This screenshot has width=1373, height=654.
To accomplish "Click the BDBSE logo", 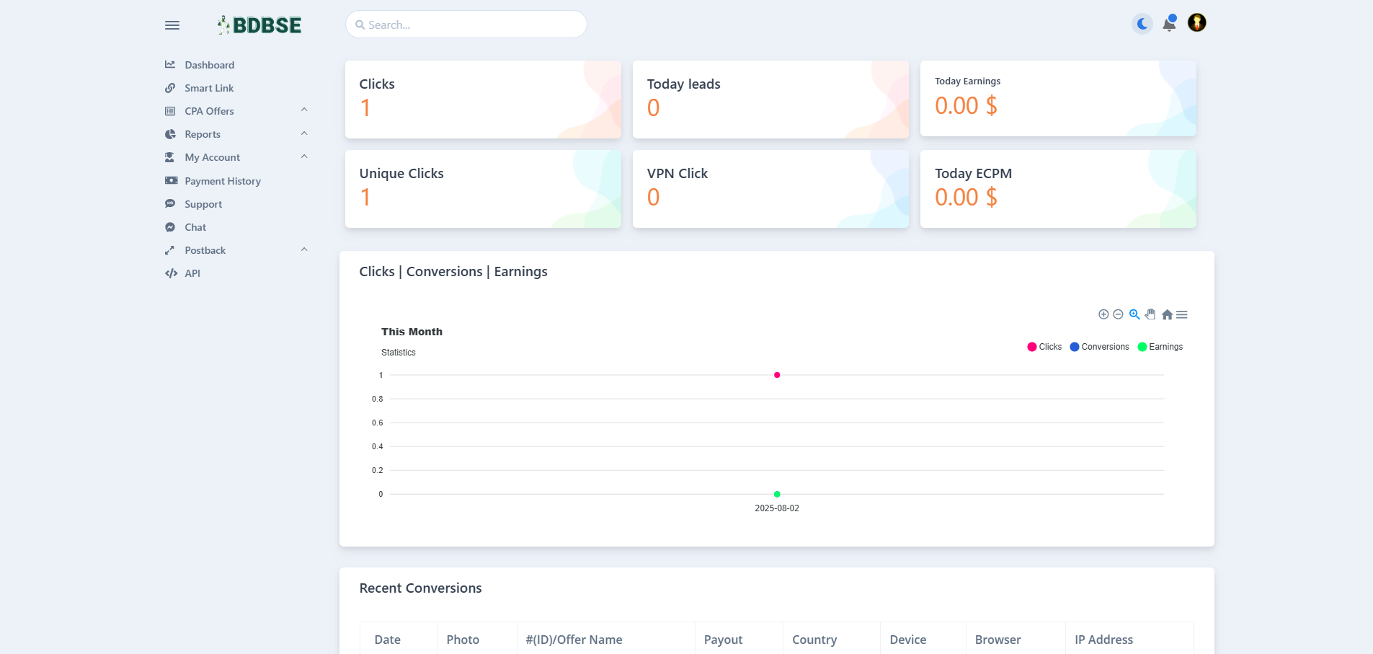I will (259, 25).
